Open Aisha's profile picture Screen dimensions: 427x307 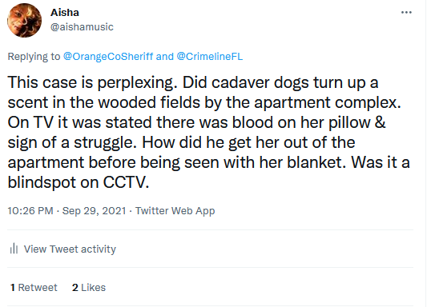coord(25,20)
